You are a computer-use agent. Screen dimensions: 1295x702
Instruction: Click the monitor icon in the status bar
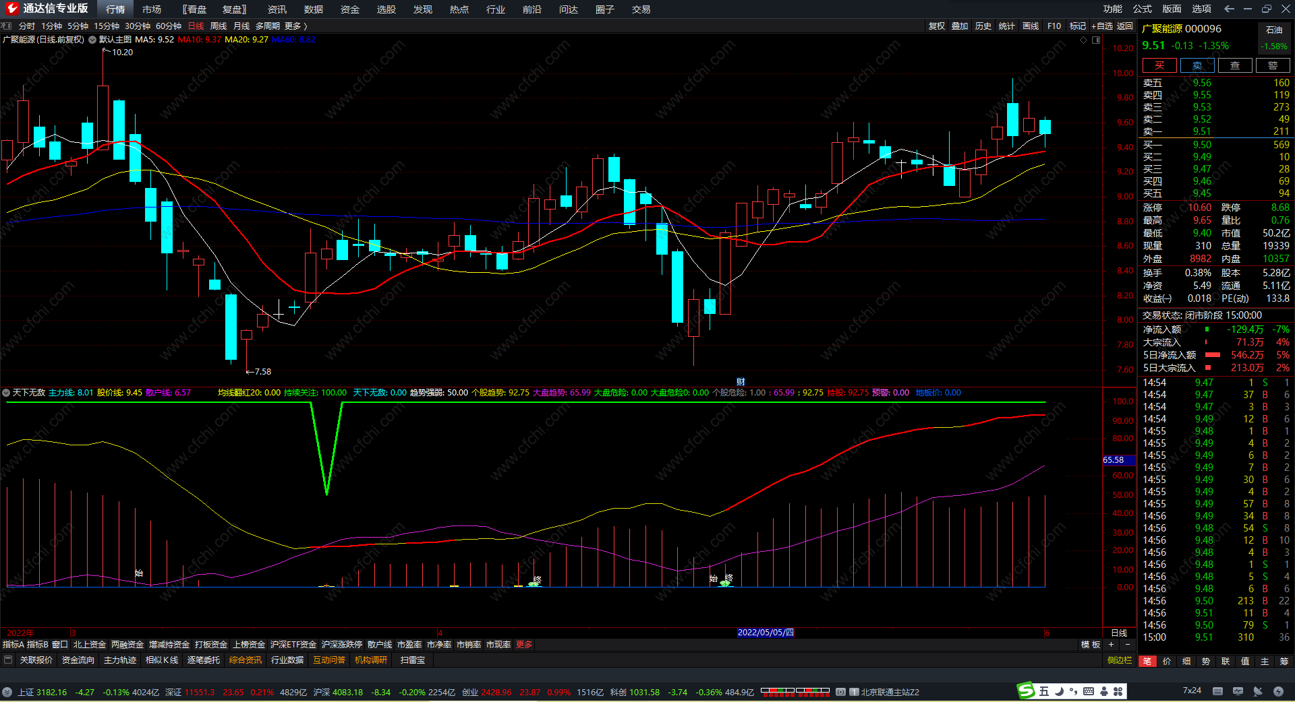[x=1238, y=691]
